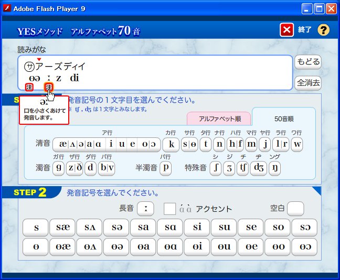Choose the sæ symbol button
Viewport: 340px width, 280px height.
(x=62, y=228)
